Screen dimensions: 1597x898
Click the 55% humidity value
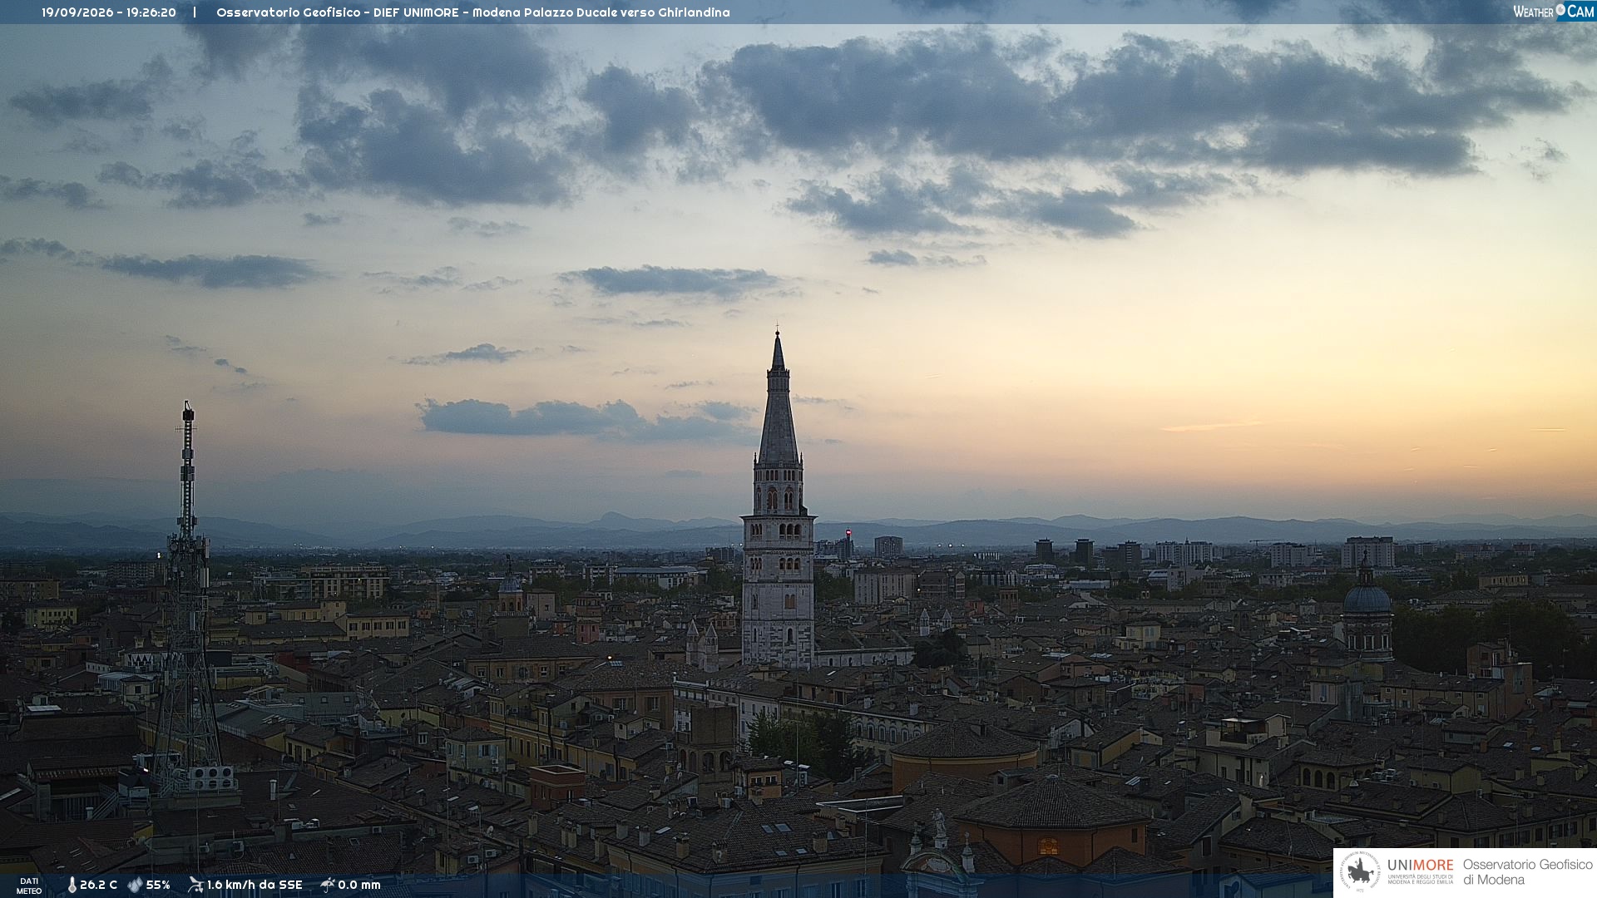click(158, 886)
